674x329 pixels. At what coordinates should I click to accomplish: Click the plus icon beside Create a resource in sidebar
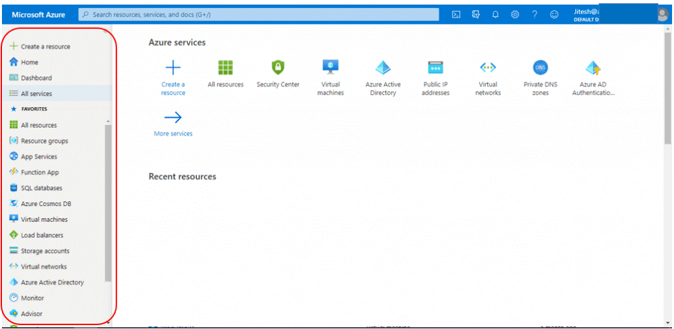[14, 46]
